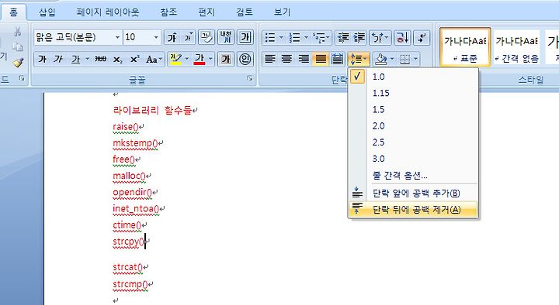Click the increase indent icon

[359, 37]
